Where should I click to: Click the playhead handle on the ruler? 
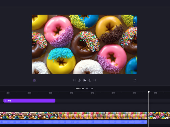(x=149, y=92)
